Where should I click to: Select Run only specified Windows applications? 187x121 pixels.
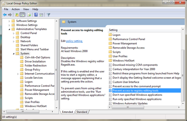click(x=137, y=99)
